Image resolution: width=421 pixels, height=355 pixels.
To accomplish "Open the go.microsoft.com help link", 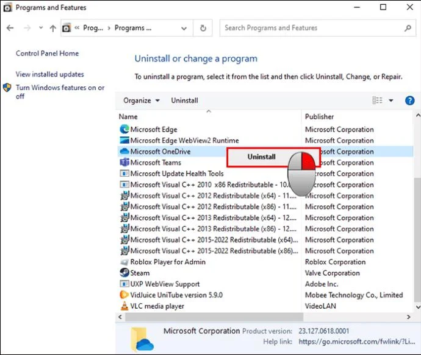I will [356, 342].
